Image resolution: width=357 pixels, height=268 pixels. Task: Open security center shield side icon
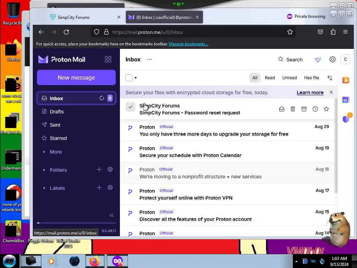pos(346,119)
